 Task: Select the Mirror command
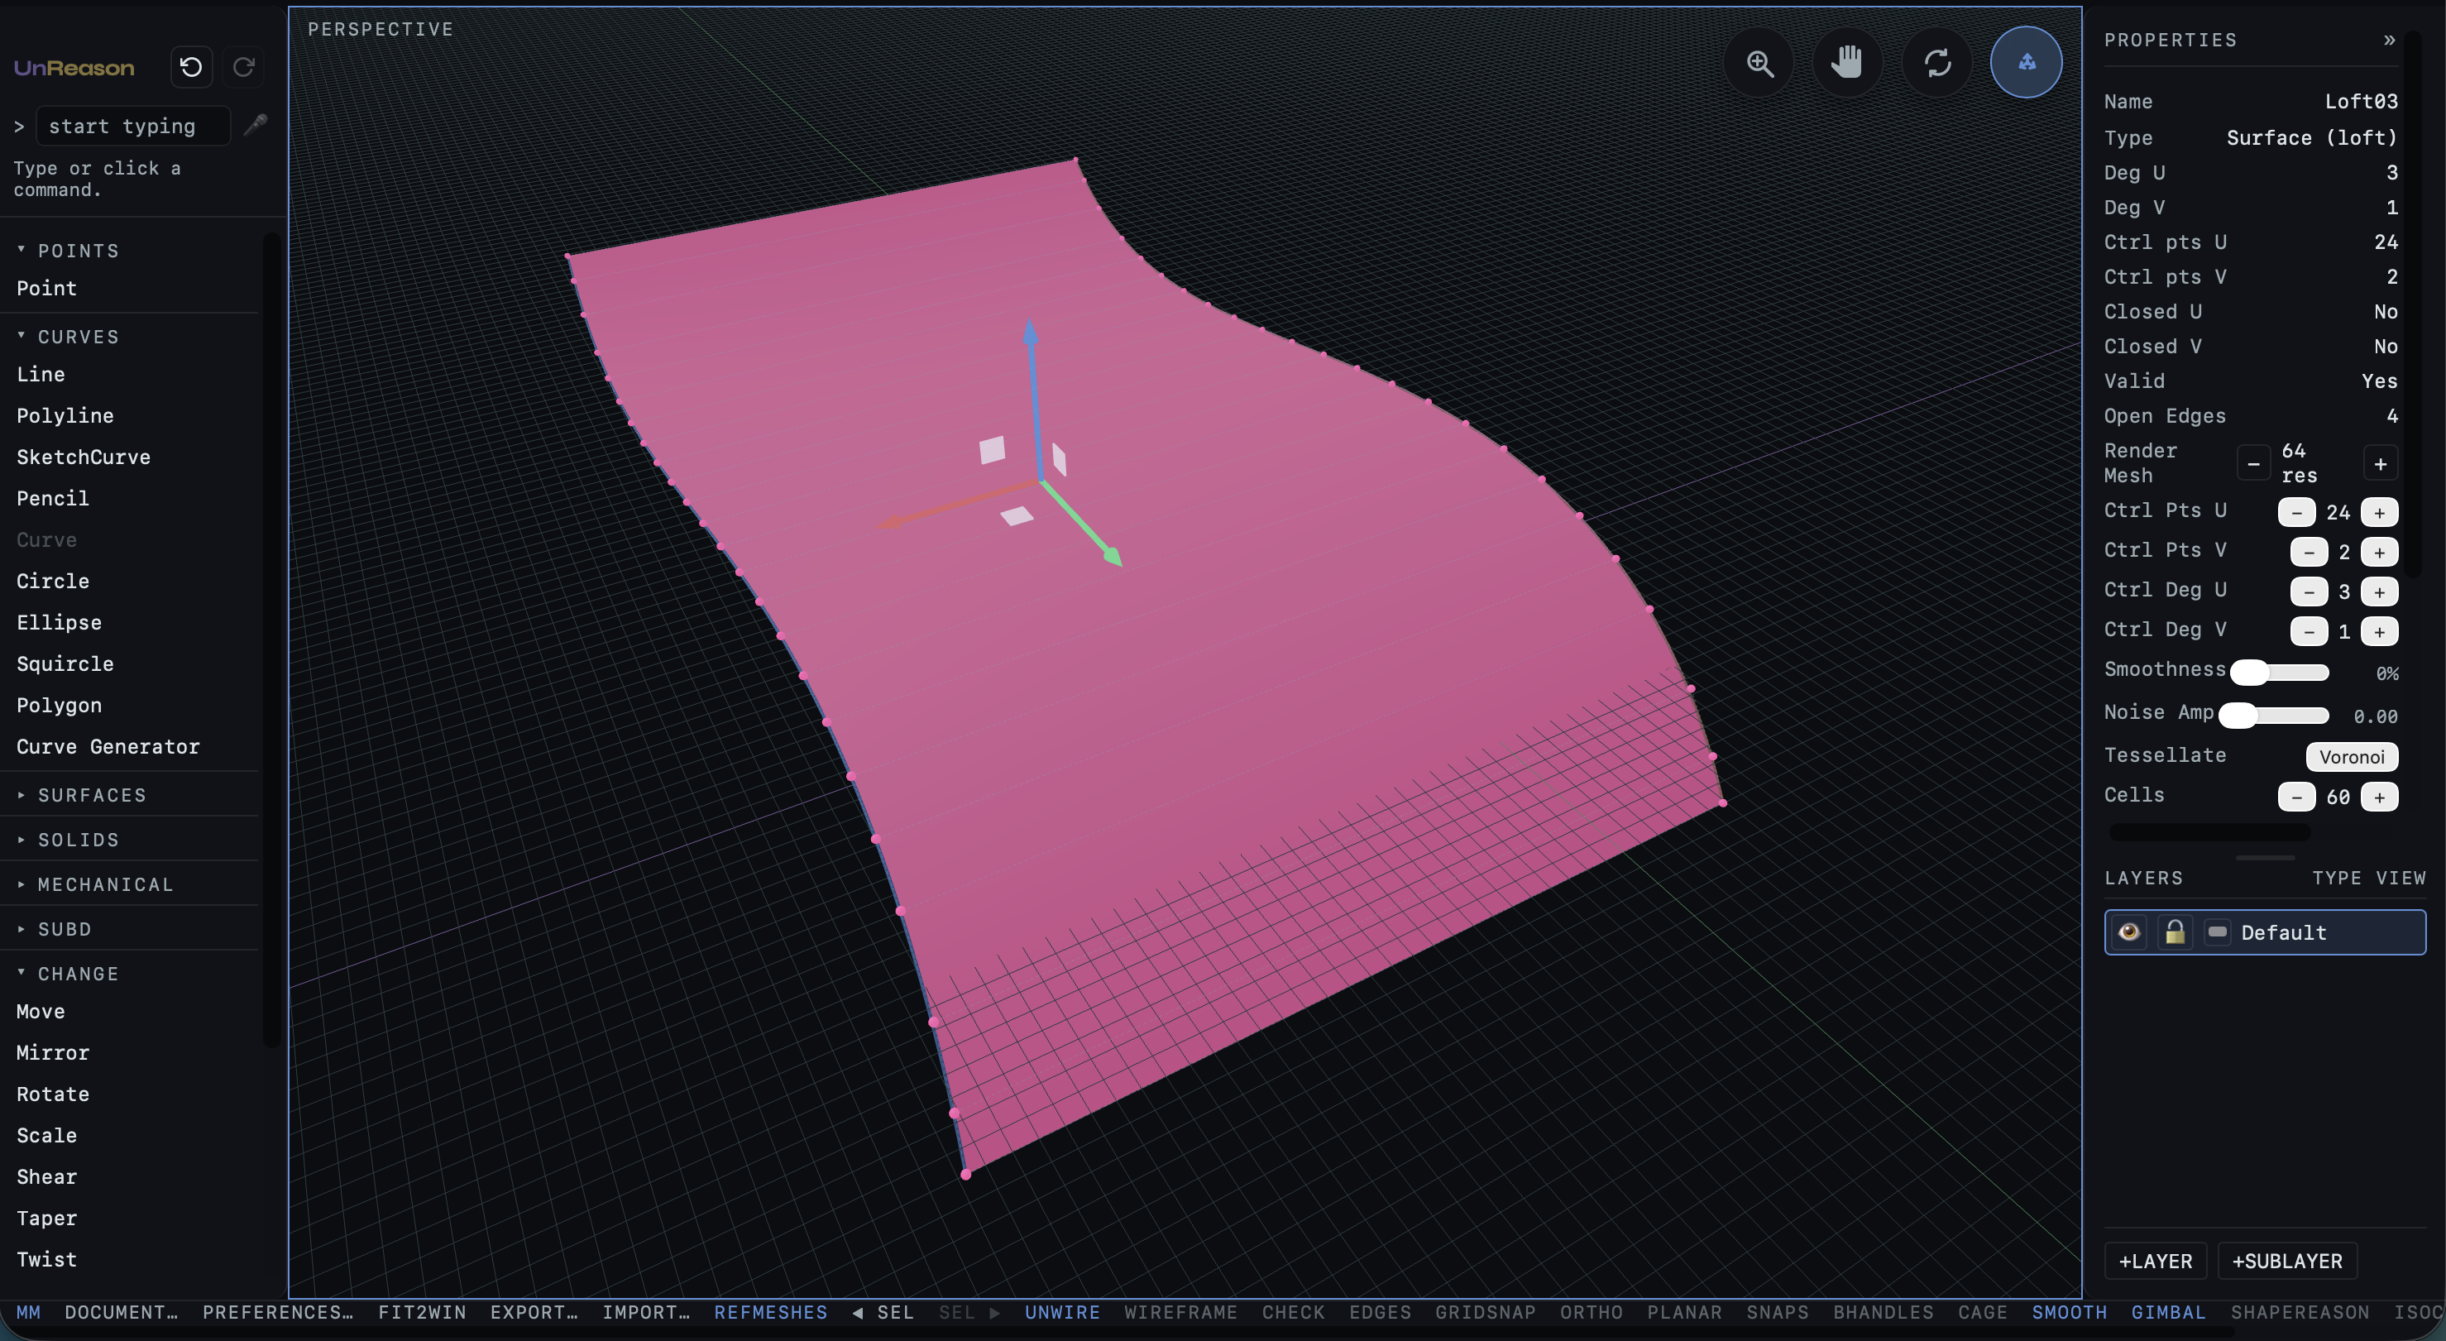point(53,1052)
